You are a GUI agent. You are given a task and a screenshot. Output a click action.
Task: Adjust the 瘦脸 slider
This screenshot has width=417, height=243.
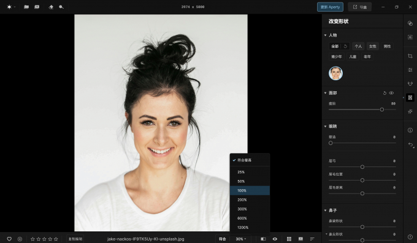[362, 110]
